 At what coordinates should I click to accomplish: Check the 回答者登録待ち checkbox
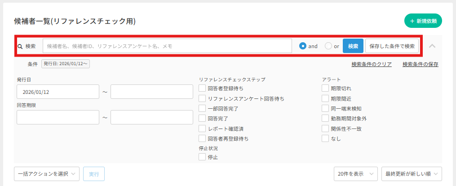(202, 89)
